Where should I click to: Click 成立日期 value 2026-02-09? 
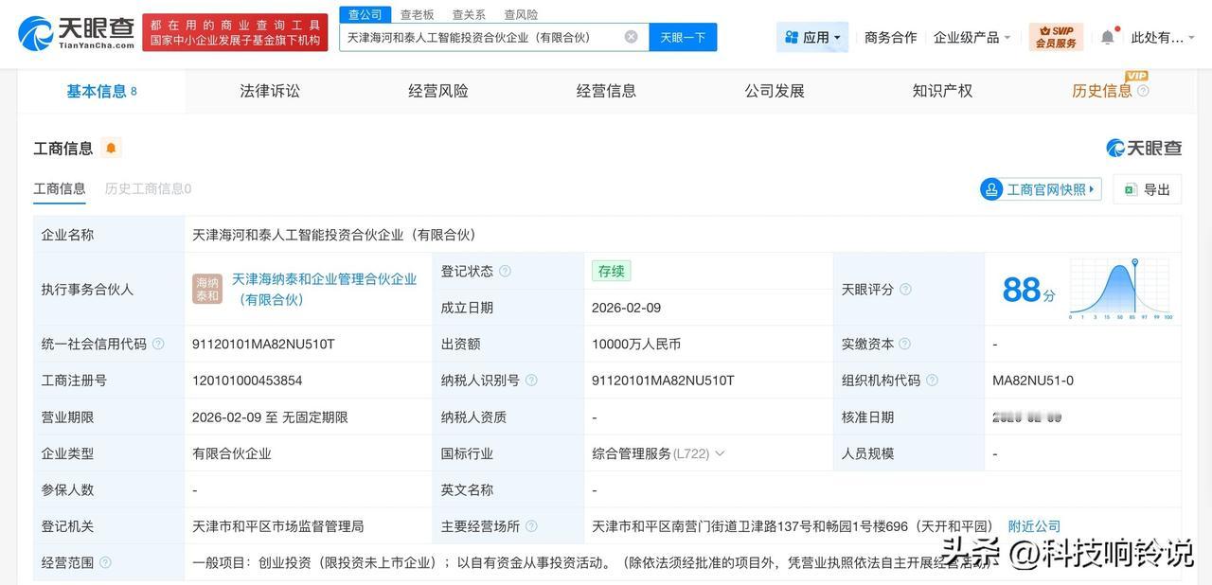pyautogui.click(x=627, y=308)
